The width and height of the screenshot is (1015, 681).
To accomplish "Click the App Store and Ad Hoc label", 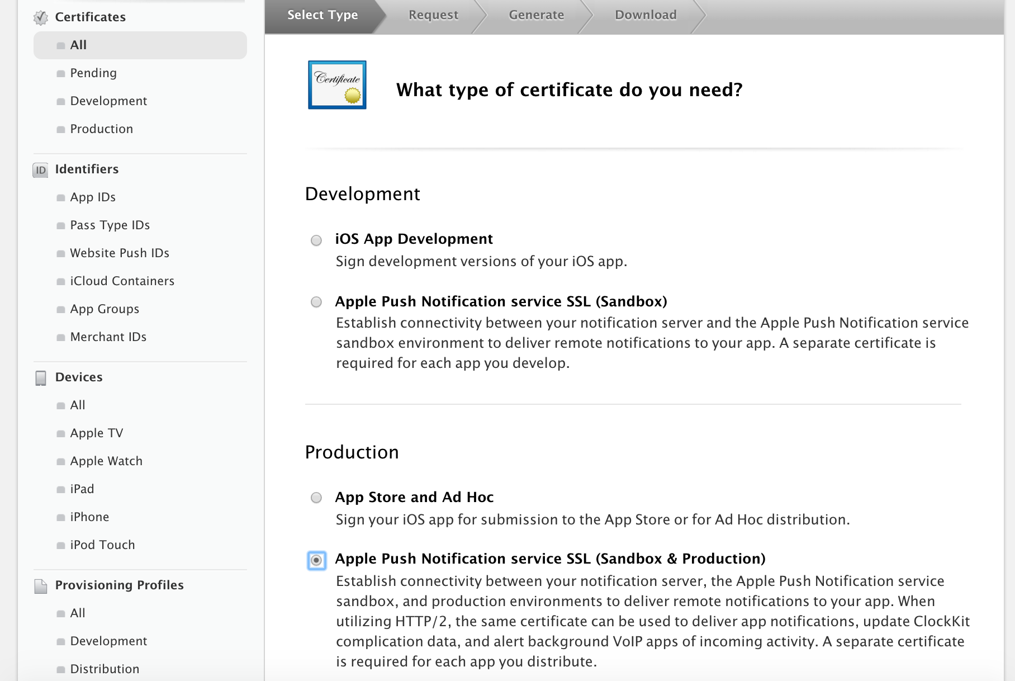I will tap(414, 498).
